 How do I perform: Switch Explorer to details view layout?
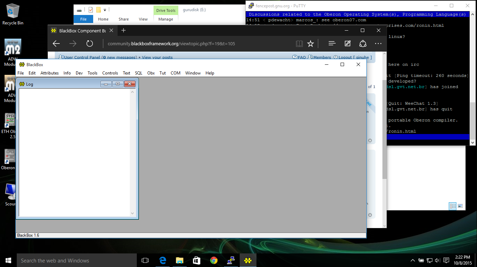pos(453,206)
